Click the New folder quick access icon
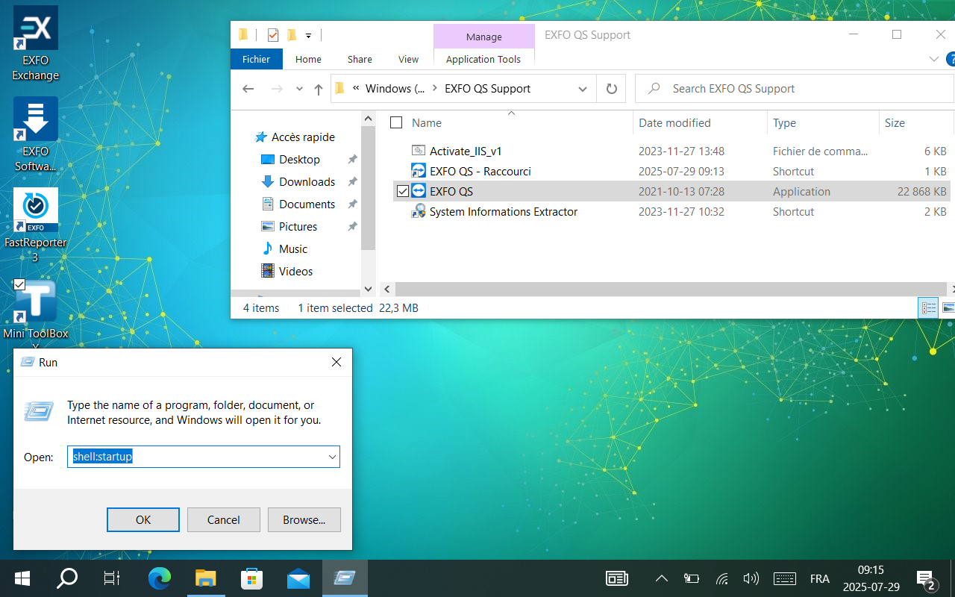This screenshot has height=597, width=955. click(x=292, y=35)
